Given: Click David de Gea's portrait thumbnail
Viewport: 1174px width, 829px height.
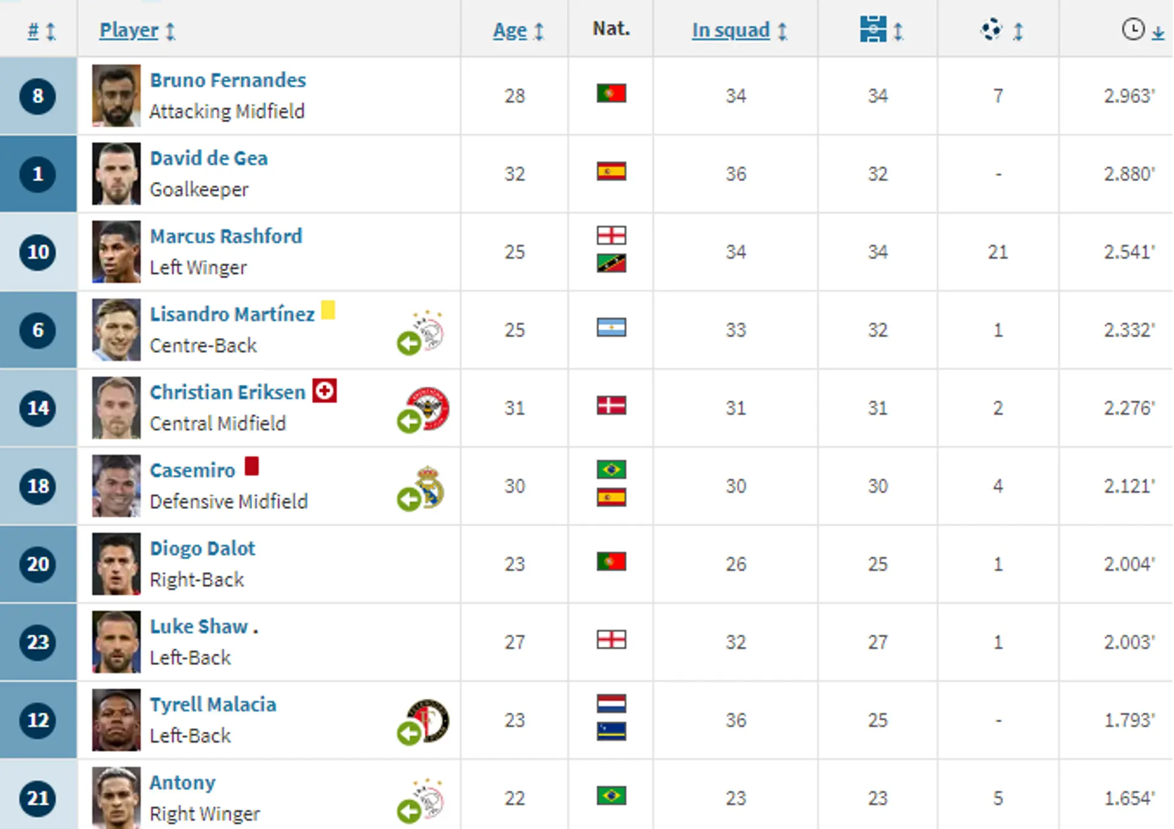Looking at the screenshot, I should click(116, 174).
